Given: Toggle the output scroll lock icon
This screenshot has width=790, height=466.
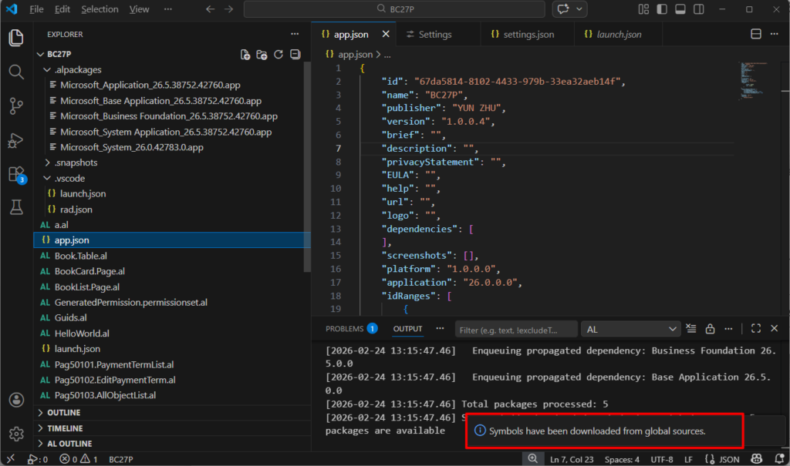Looking at the screenshot, I should point(710,329).
